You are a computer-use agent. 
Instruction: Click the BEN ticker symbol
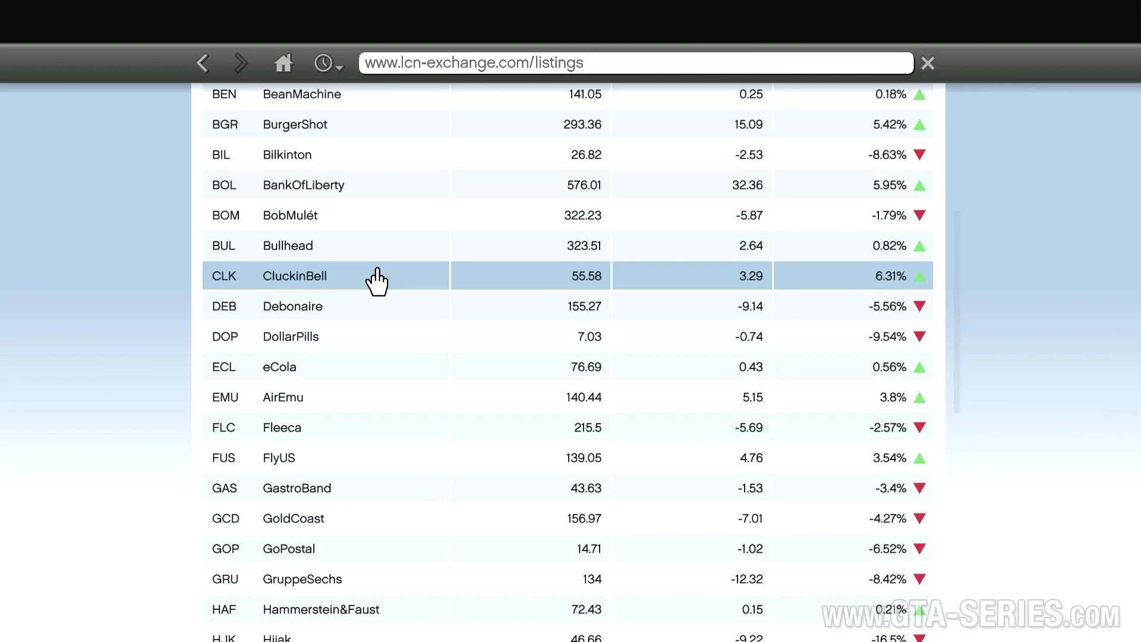pyautogui.click(x=224, y=94)
